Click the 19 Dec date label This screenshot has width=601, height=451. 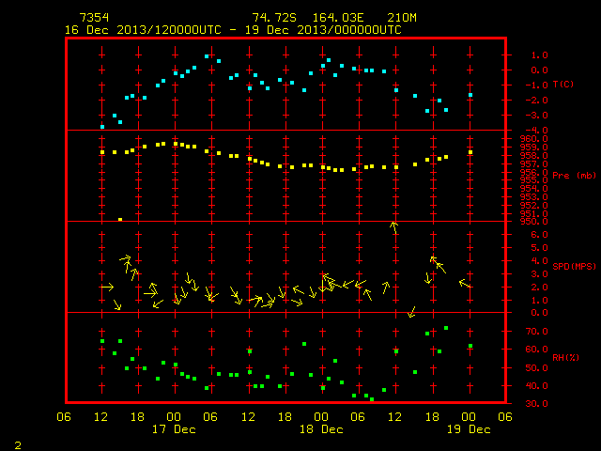coord(469,429)
